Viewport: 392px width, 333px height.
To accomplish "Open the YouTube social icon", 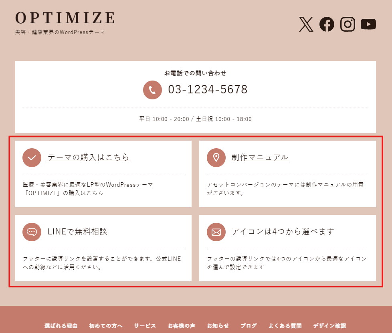I will 368,24.
